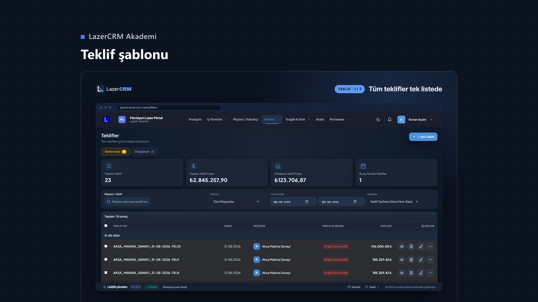Open the user menu chevron beside Kenan Aydın
Screen dimensions: 538x302
tap(431, 119)
